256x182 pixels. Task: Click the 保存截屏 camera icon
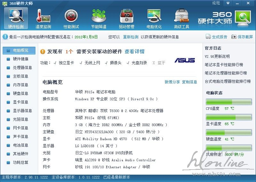(234, 37)
